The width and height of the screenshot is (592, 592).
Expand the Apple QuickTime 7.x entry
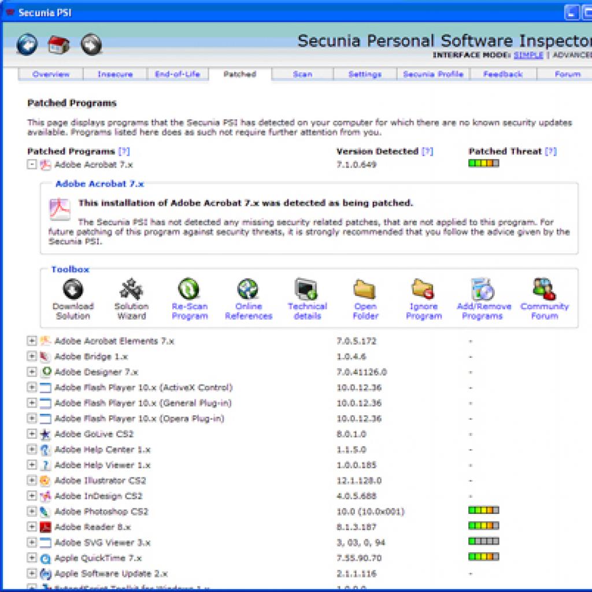(32, 558)
